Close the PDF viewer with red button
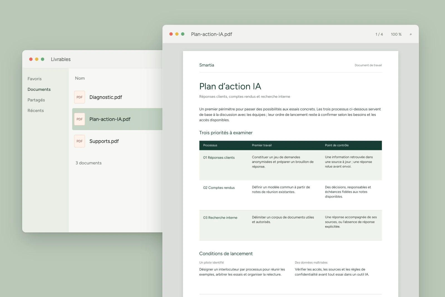The width and height of the screenshot is (445, 297). pos(171,34)
